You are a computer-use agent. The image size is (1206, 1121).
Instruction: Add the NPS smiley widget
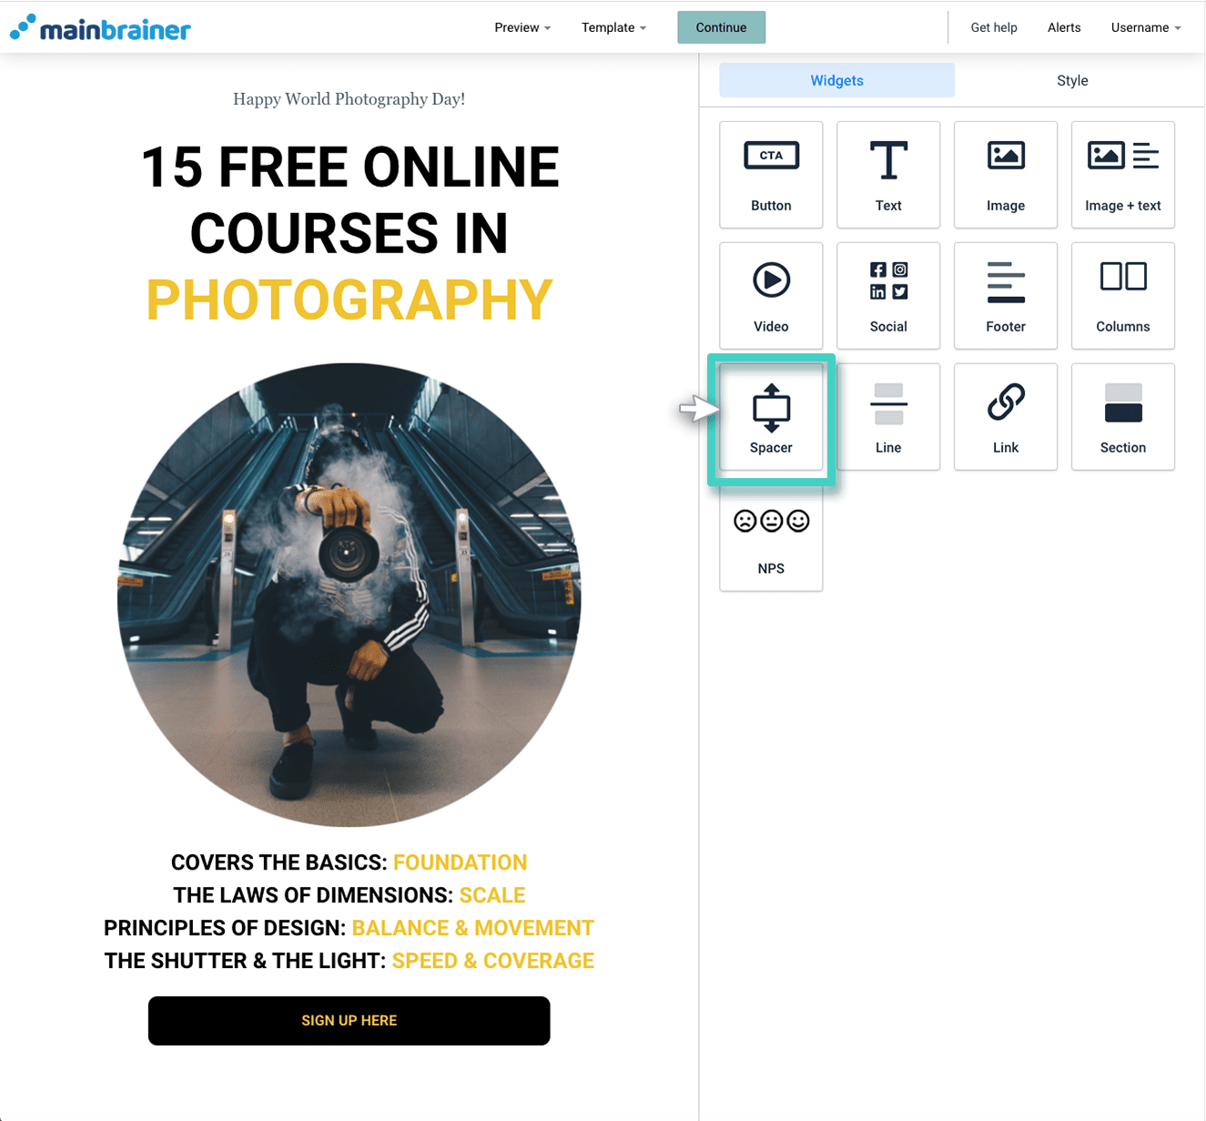[770, 538]
